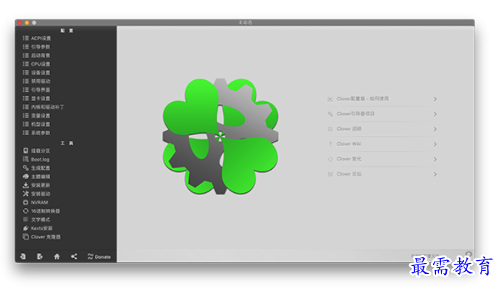This screenshot has height=289, width=499.
Task: Open the Boot.log tool
Action: pos(36,159)
